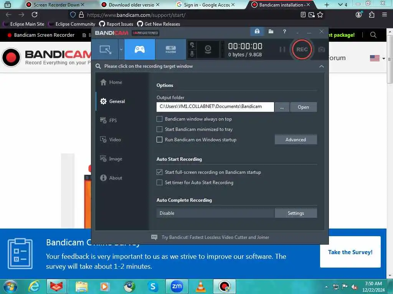
Task: Open VLC media player from taskbar
Action: pyautogui.click(x=200, y=286)
